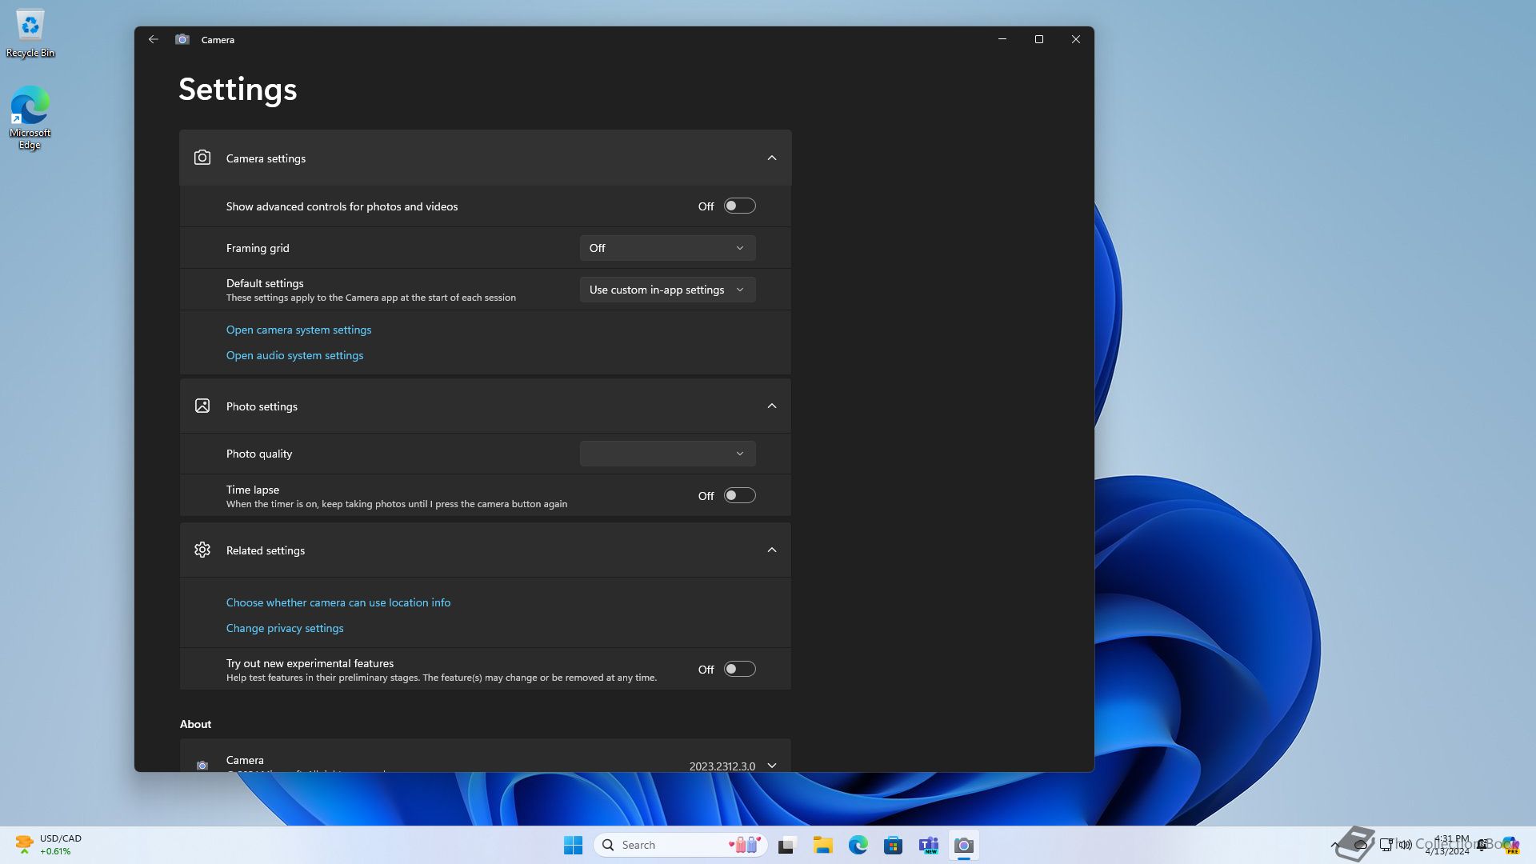Open the Default settings dropdown
This screenshot has height=864, width=1536.
[x=667, y=290]
